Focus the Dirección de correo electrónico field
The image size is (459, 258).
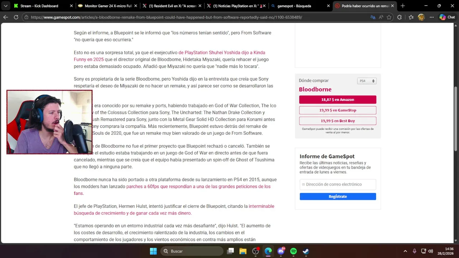point(338,185)
